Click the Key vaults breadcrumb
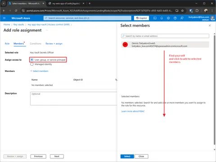 point(19,24)
